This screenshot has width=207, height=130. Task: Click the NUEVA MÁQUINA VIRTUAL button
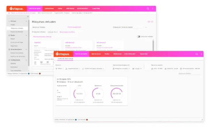42,37
